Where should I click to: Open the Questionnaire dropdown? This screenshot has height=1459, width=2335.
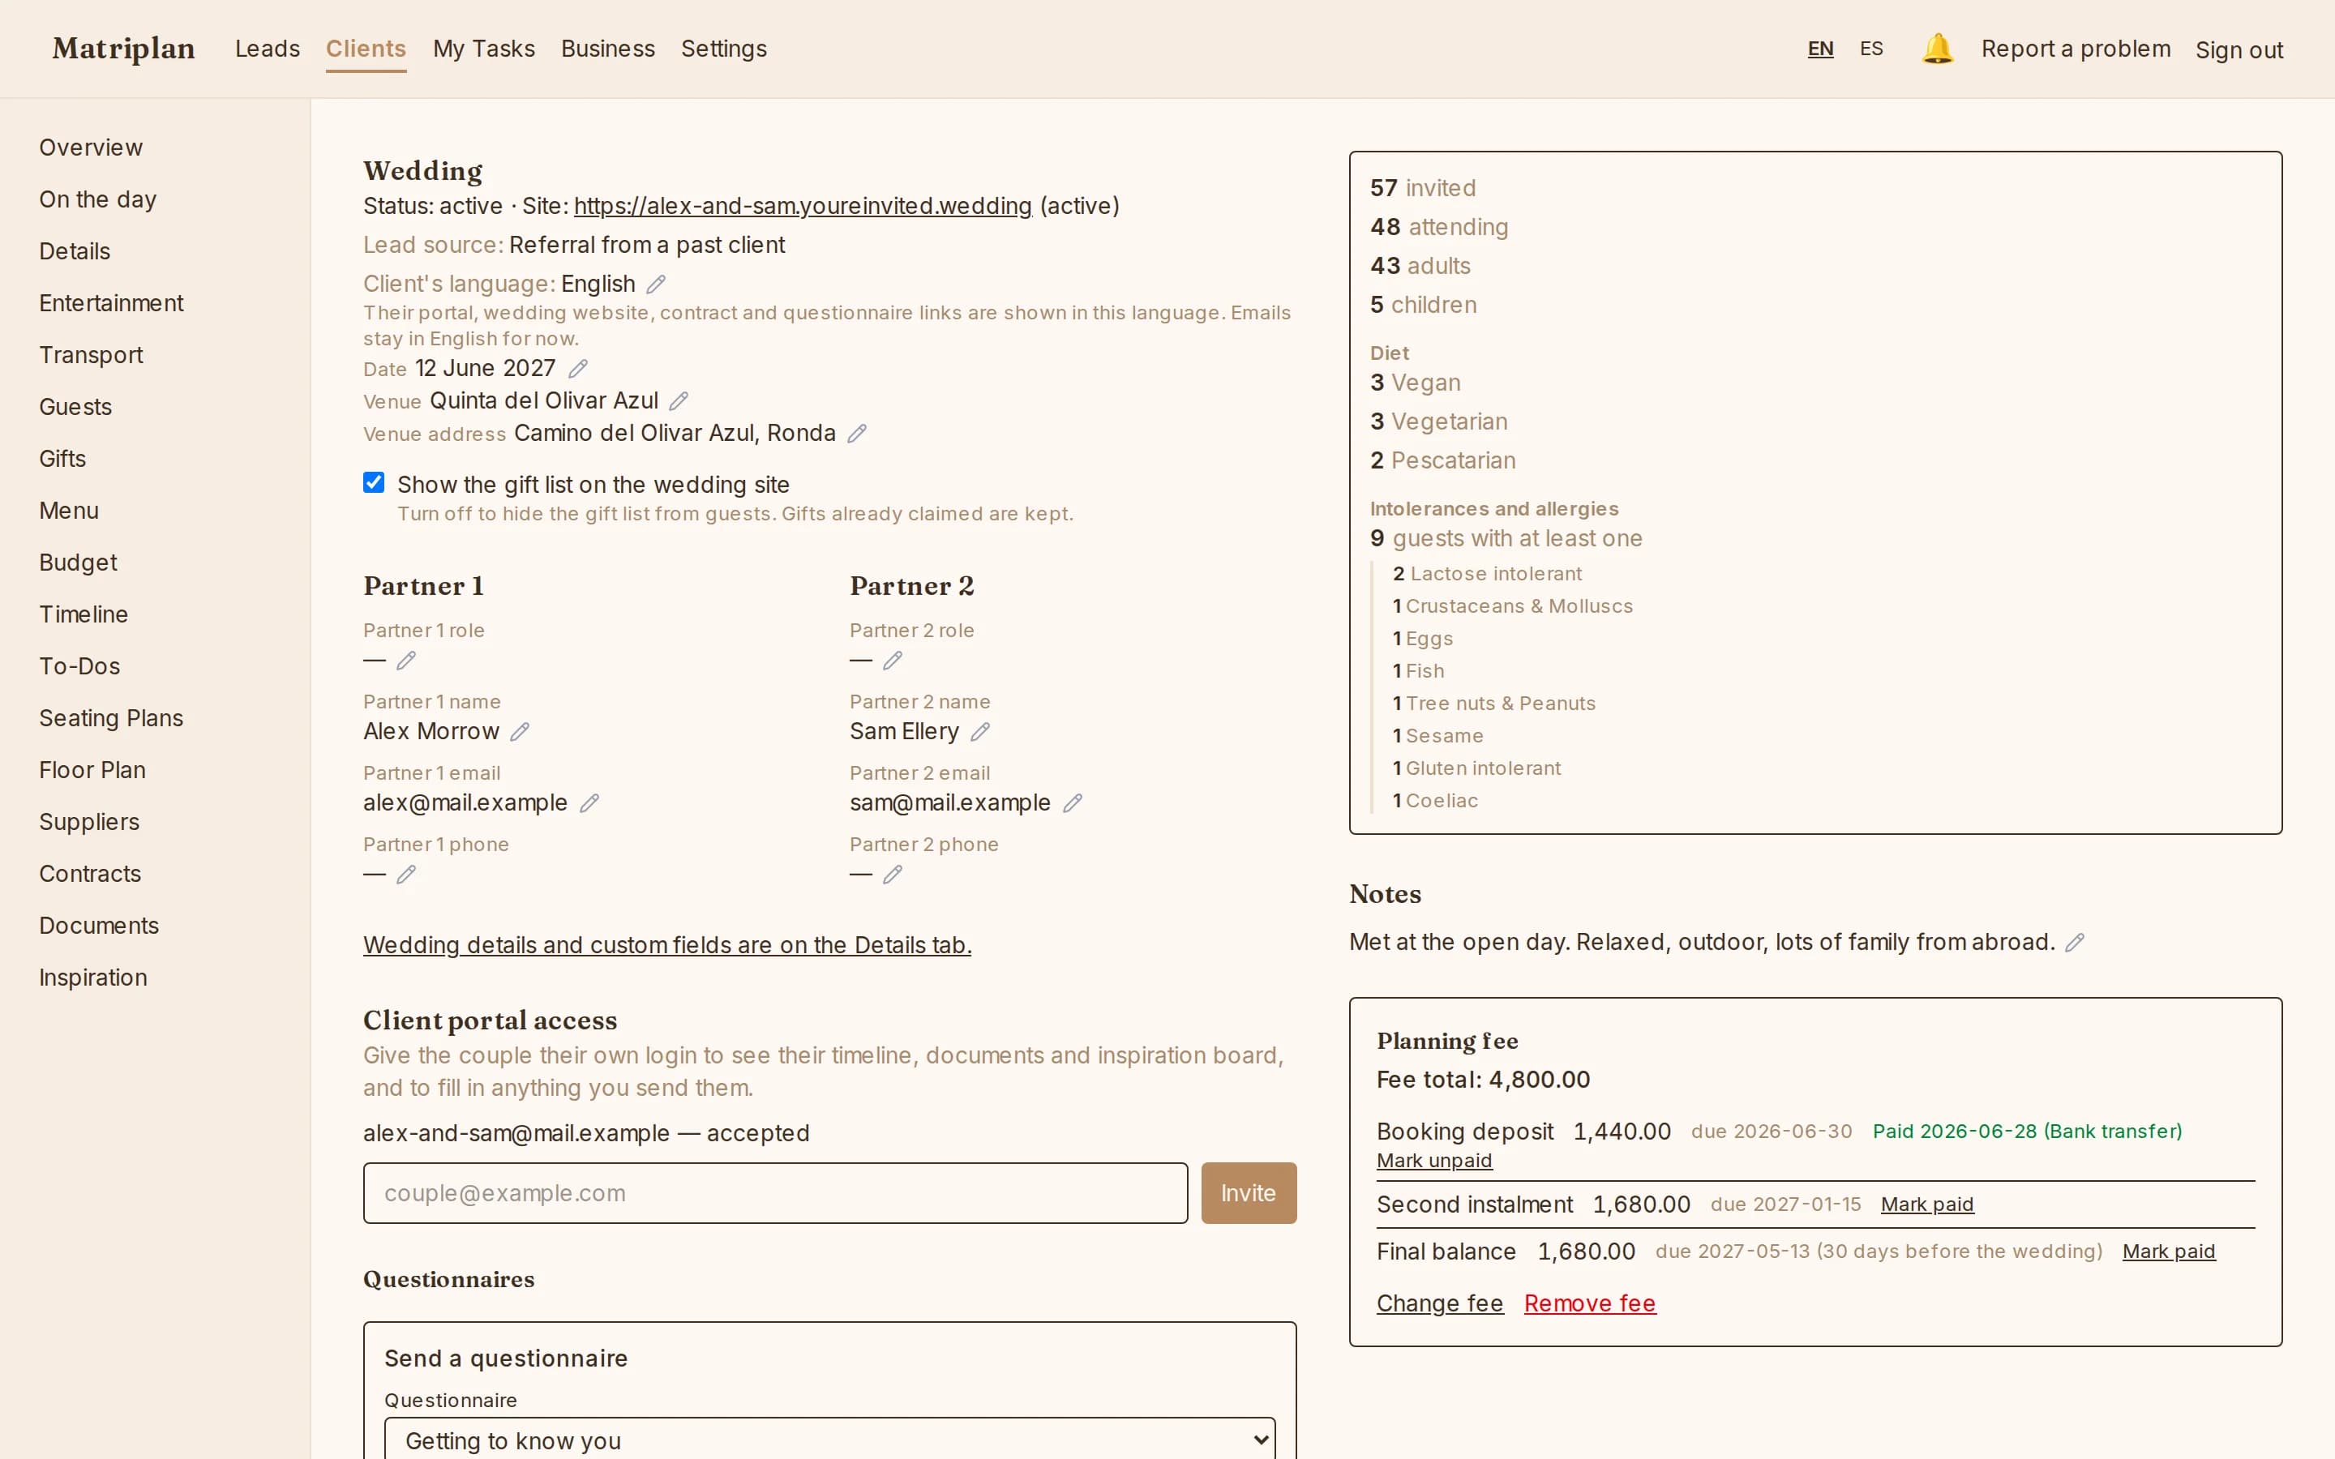coord(829,1439)
